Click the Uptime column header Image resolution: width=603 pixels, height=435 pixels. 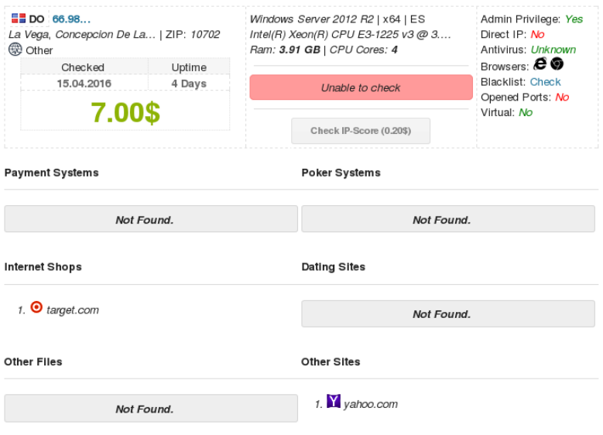[189, 67]
